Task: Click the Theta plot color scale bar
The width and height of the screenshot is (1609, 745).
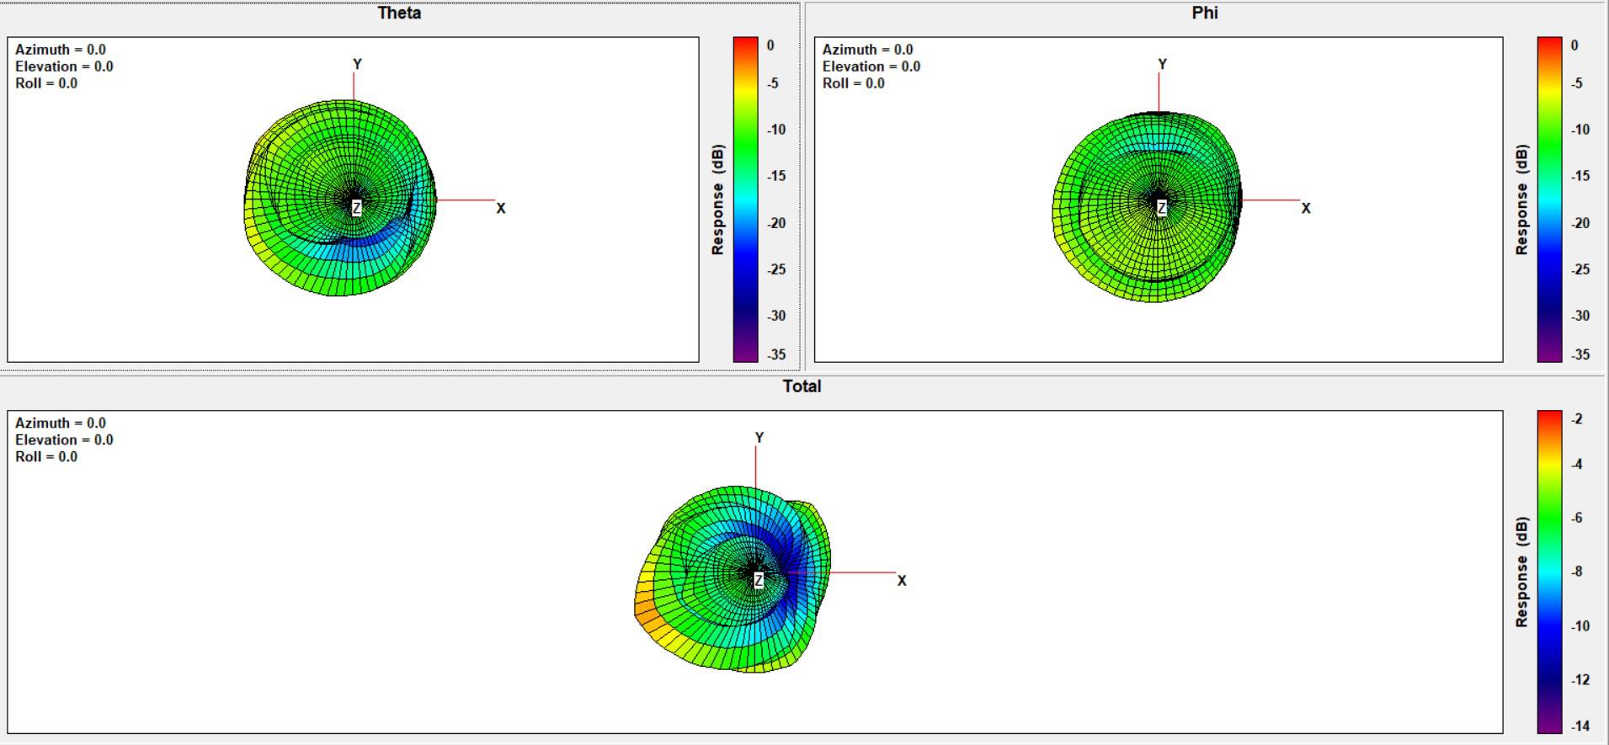Action: coord(745,200)
